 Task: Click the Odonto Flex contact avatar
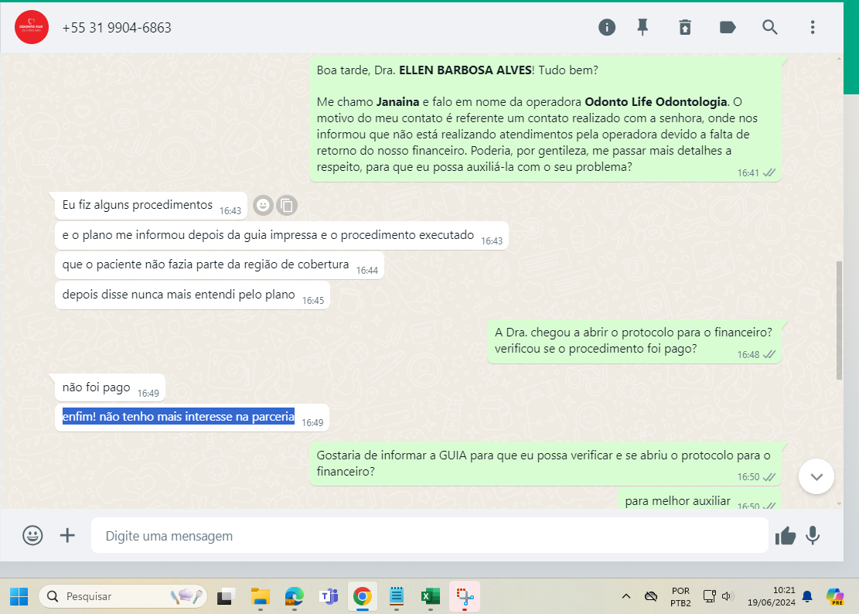32,27
